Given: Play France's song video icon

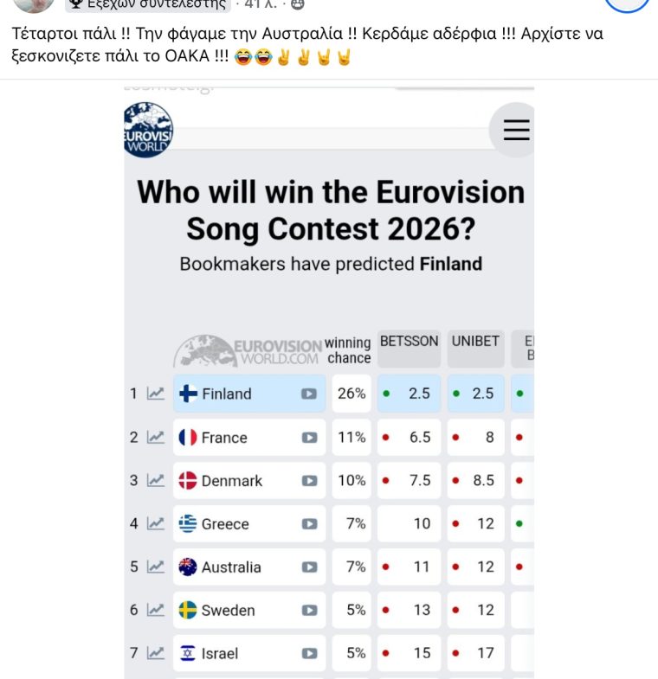Looking at the screenshot, I should (x=309, y=438).
